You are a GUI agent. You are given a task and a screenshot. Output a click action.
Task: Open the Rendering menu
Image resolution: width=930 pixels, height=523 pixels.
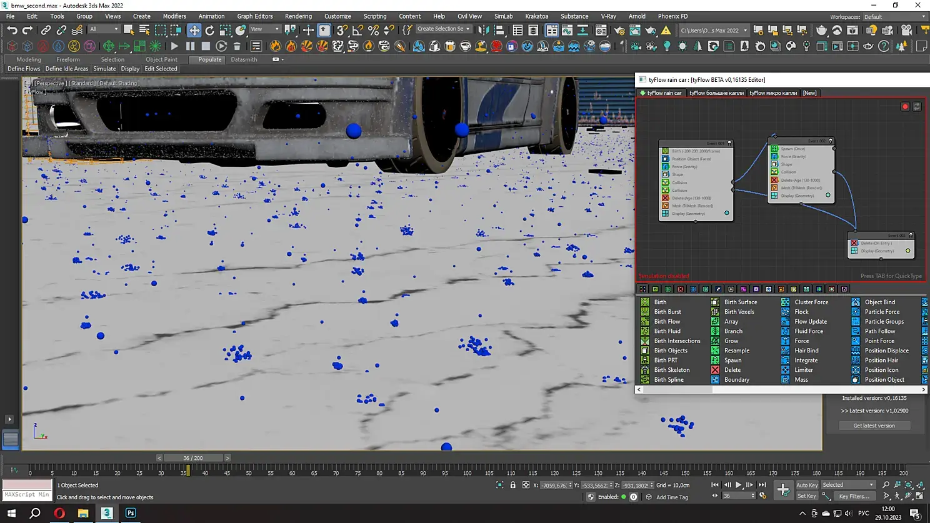tap(298, 16)
